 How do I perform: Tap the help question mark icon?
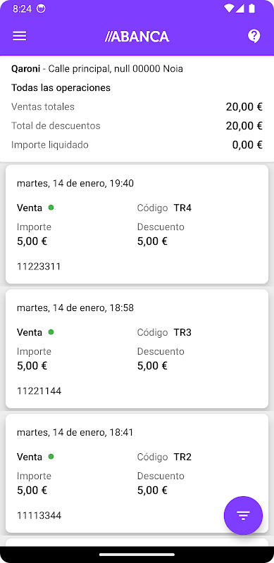pos(254,37)
